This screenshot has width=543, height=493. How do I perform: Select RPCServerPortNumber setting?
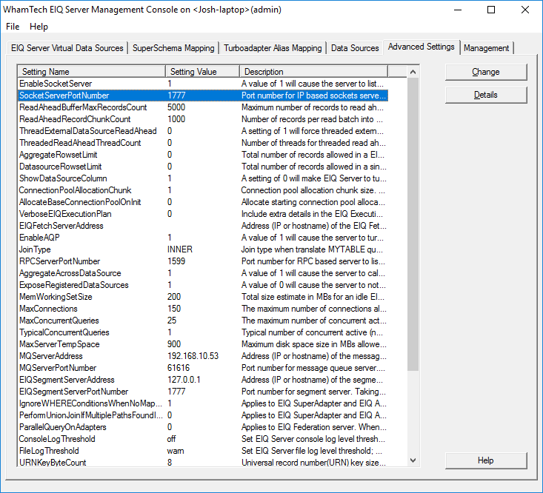(x=202, y=261)
